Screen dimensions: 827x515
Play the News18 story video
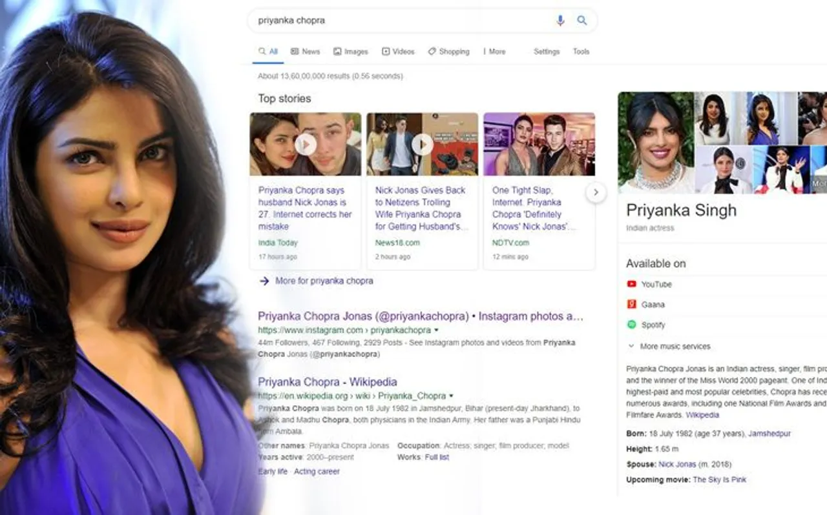pos(423,145)
